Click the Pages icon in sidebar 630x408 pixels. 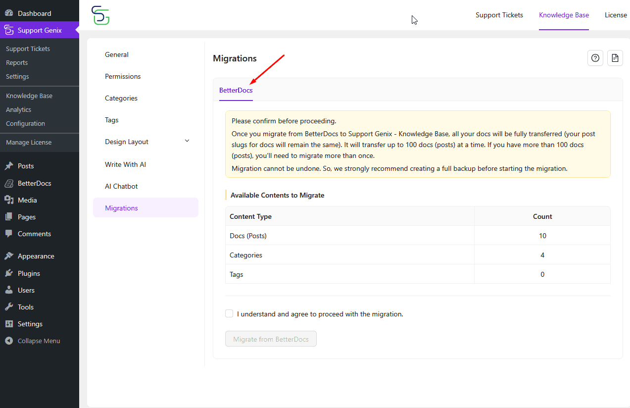[x=9, y=217]
